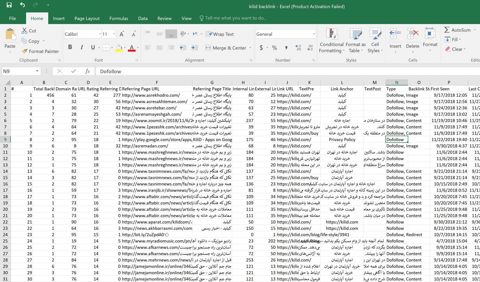This screenshot has width=480, height=282.
Task: Open the Formulas tab
Action: 119,18
